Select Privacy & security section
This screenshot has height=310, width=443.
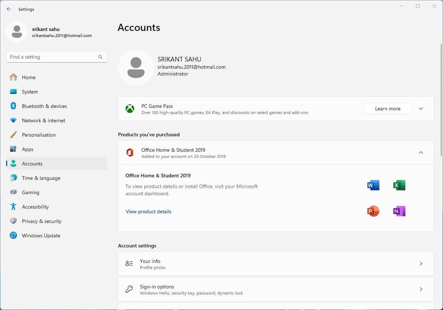tap(41, 221)
